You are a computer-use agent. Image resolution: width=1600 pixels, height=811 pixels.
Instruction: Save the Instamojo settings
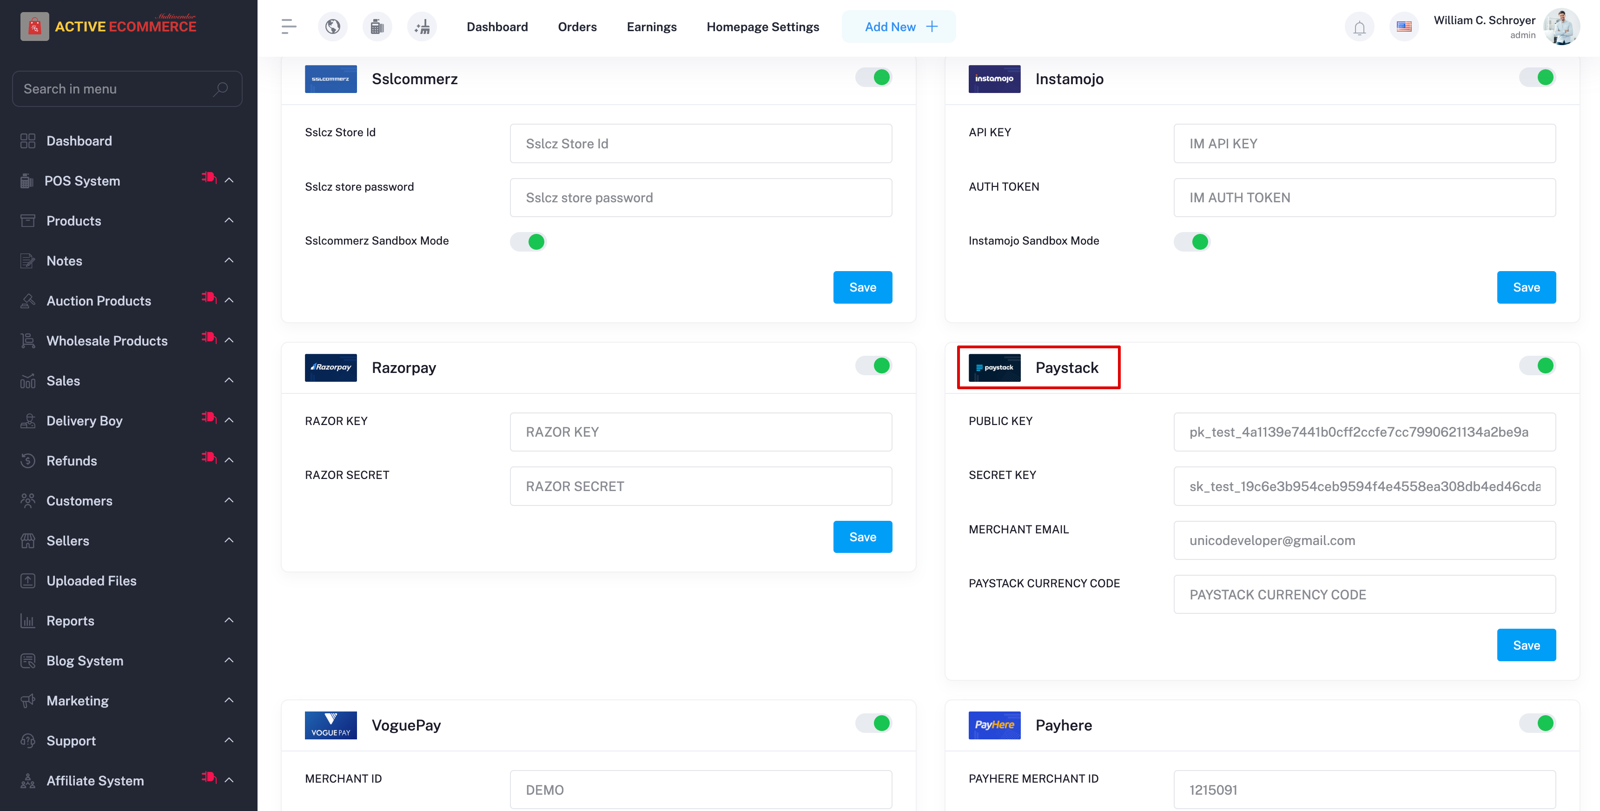pyautogui.click(x=1526, y=287)
